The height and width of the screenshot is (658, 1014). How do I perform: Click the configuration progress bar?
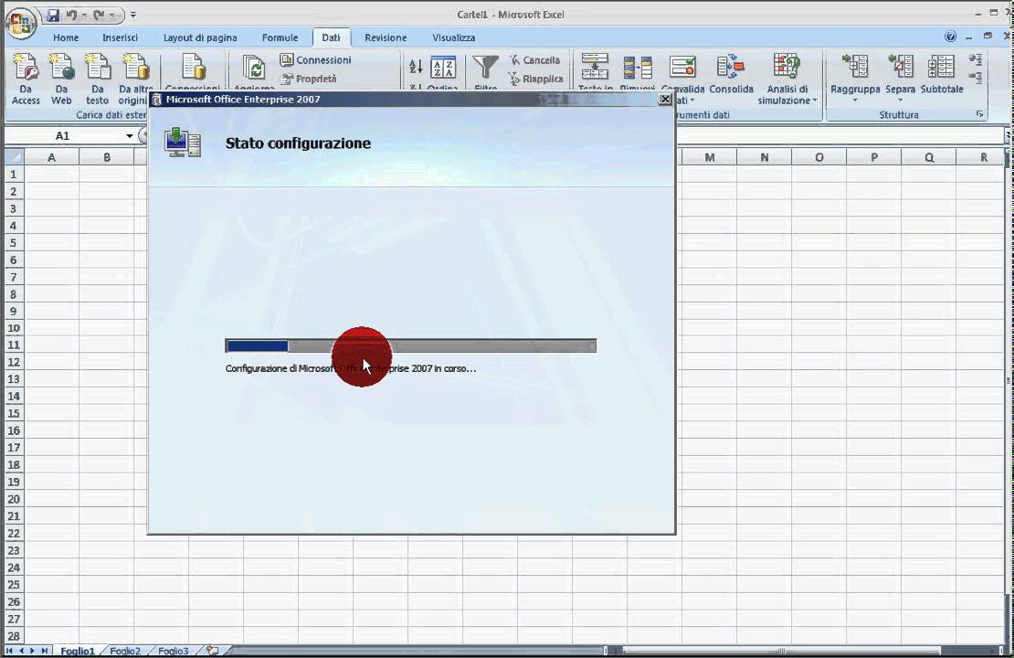pos(411,346)
